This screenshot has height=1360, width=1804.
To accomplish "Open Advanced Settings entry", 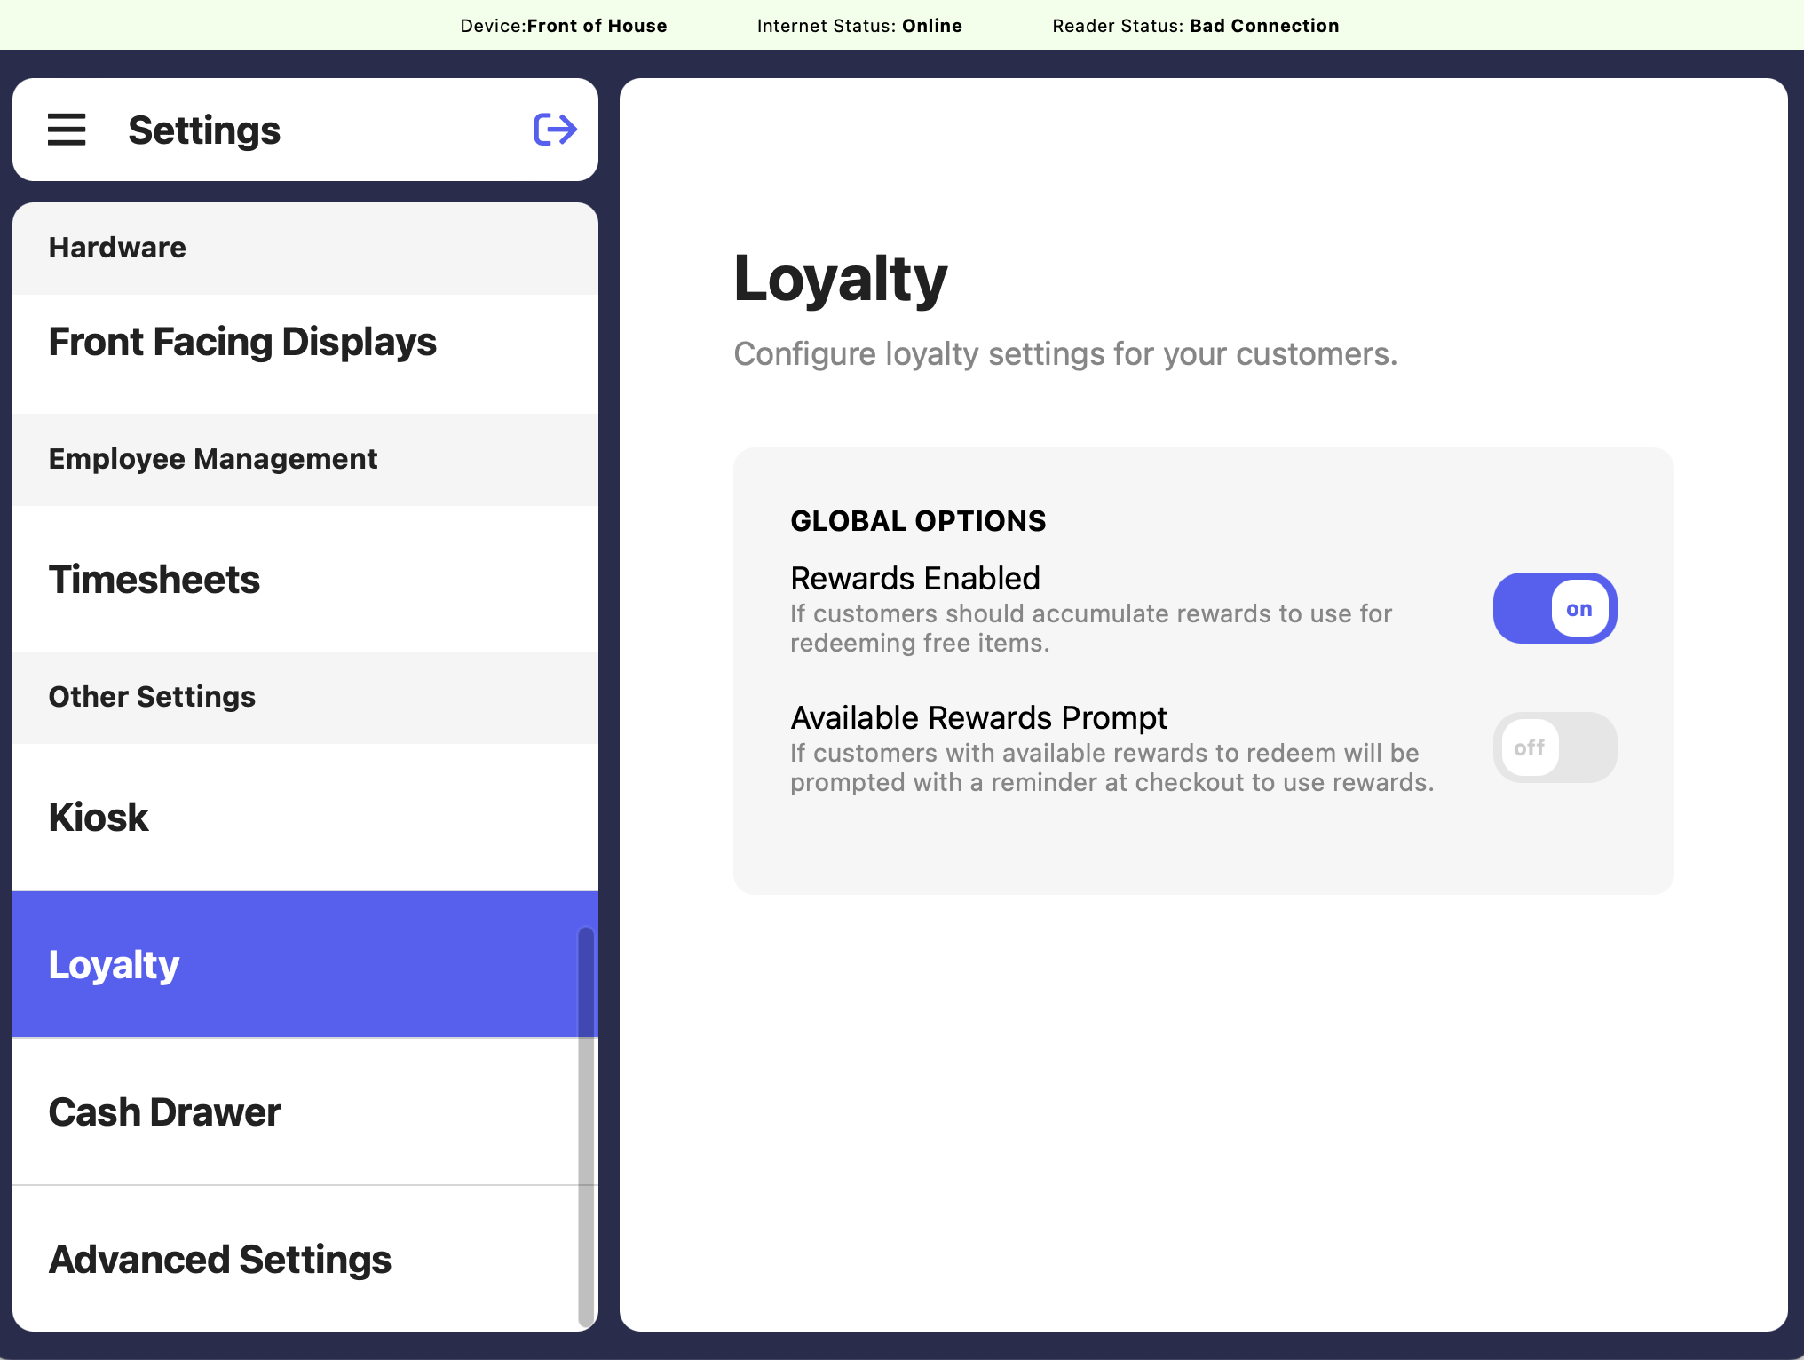I will coord(220,1260).
